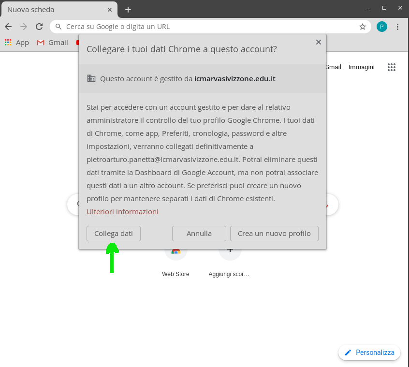Choose Crea un nuovo profilo
Image resolution: width=409 pixels, height=367 pixels.
[x=274, y=234]
